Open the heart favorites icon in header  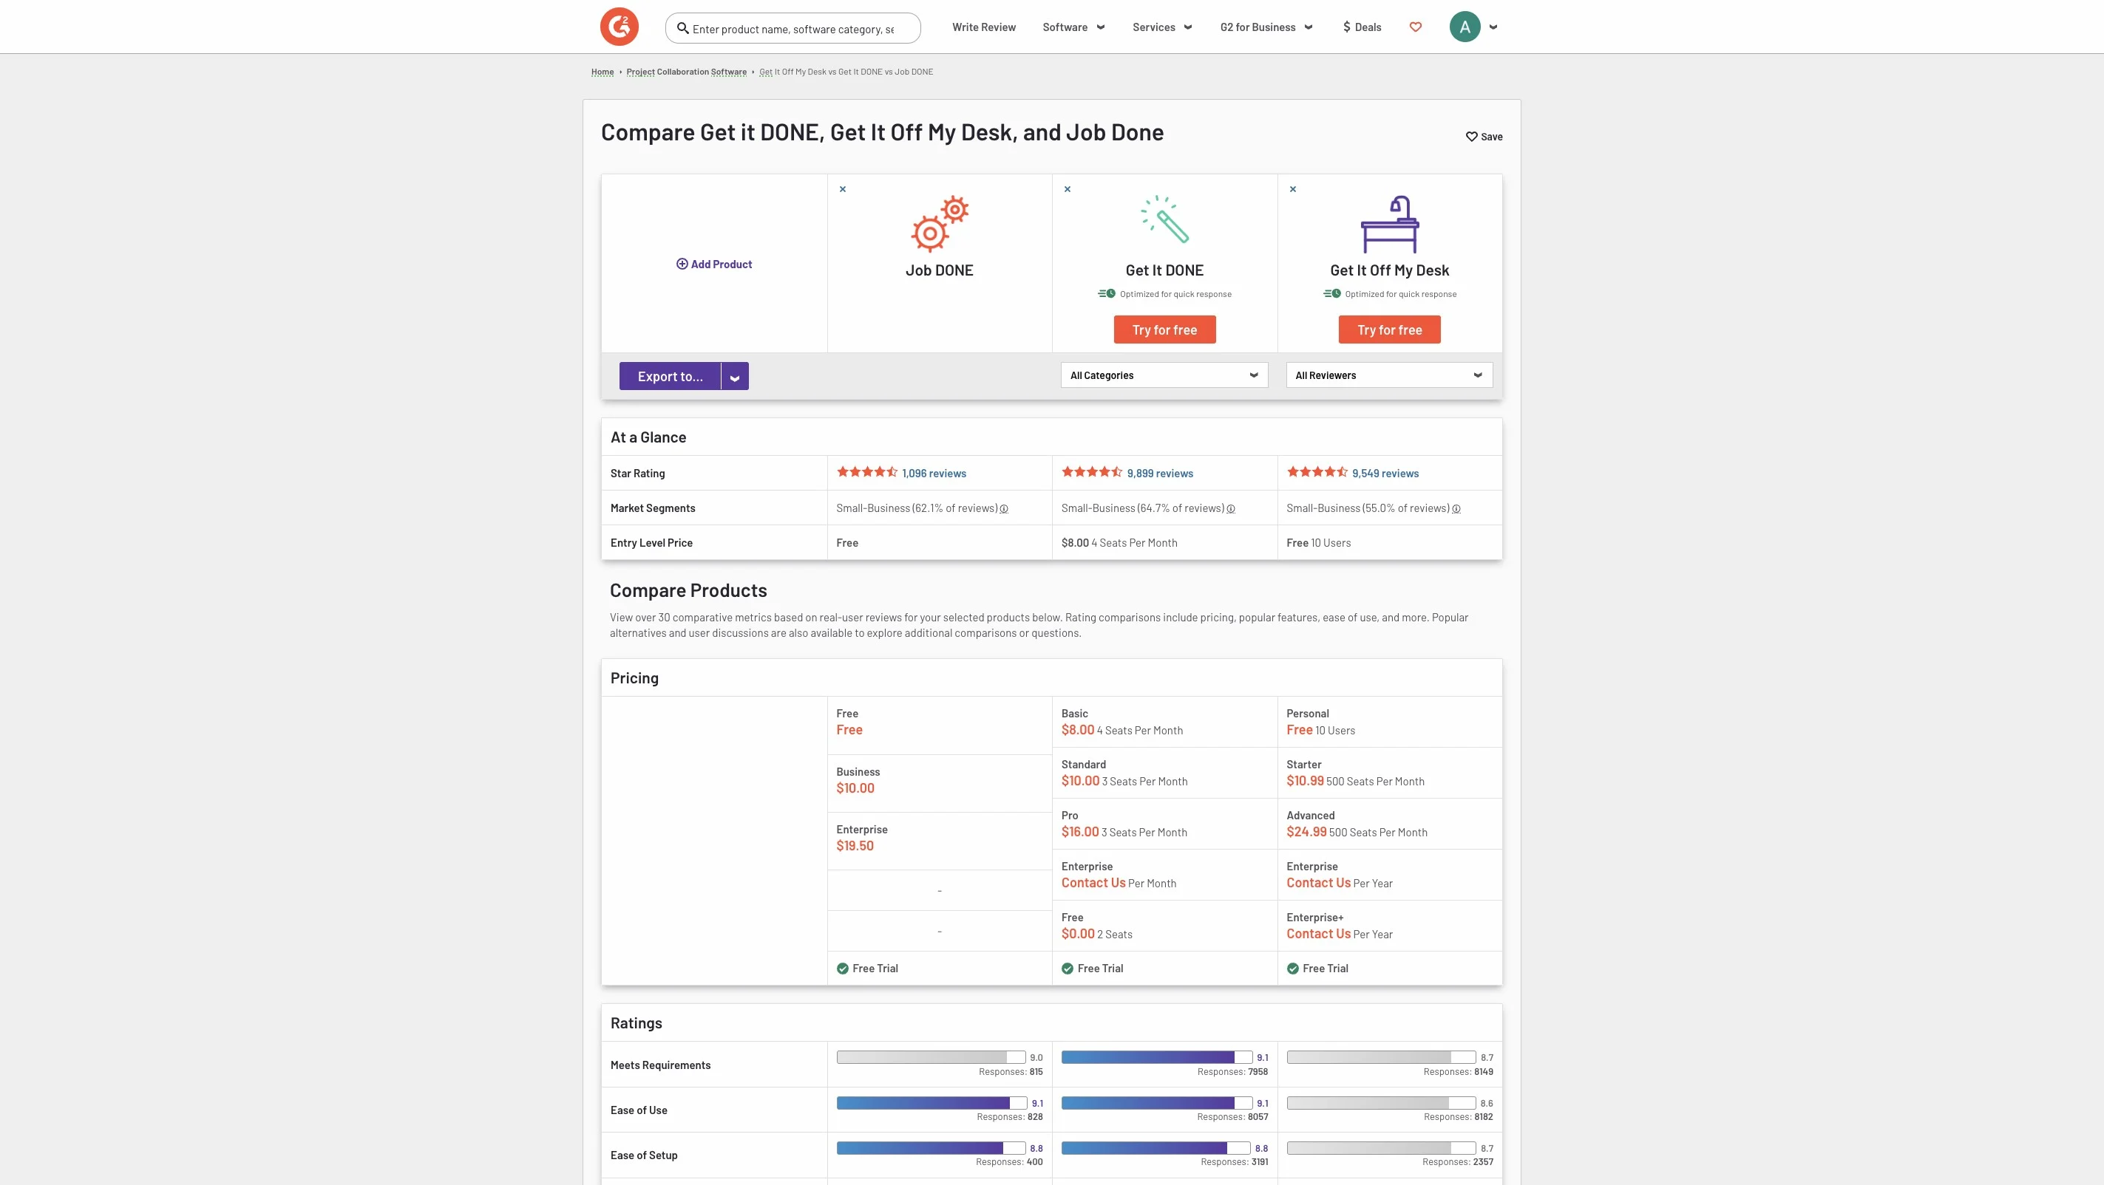[1416, 27]
